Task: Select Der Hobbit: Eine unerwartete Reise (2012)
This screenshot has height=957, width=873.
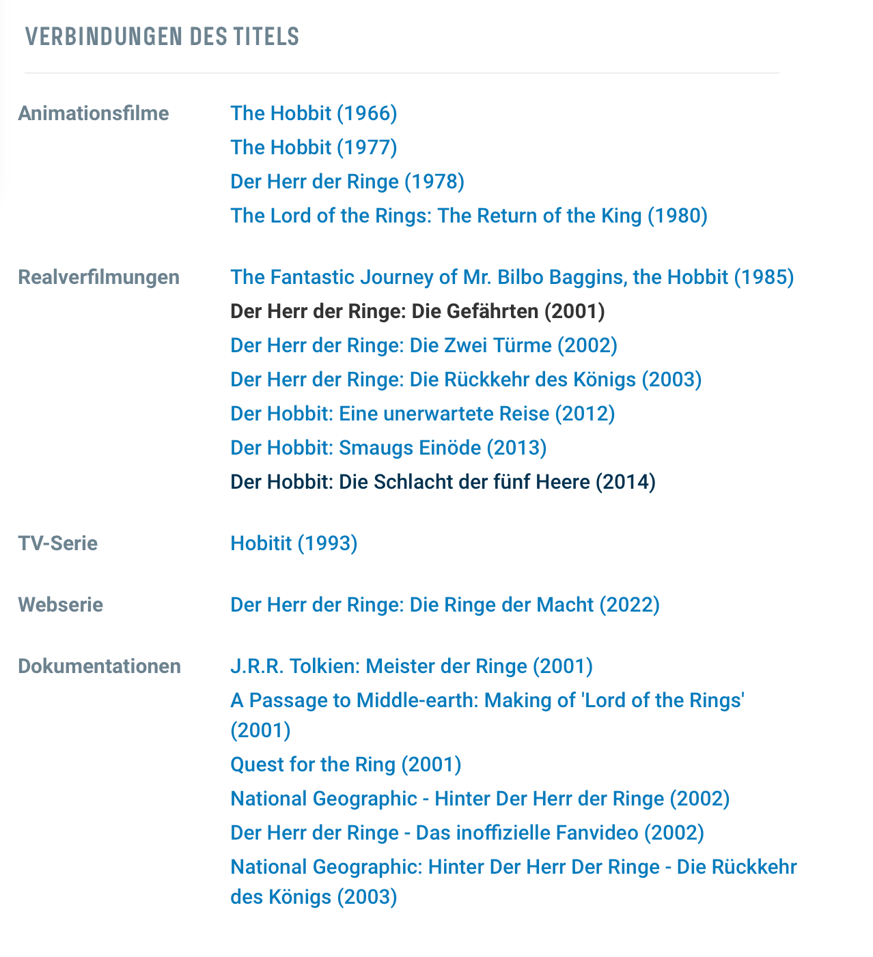Action: tap(422, 414)
